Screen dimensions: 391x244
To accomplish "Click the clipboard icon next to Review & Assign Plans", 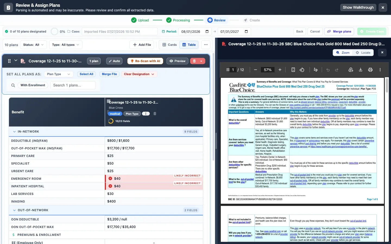I will [8, 8].
